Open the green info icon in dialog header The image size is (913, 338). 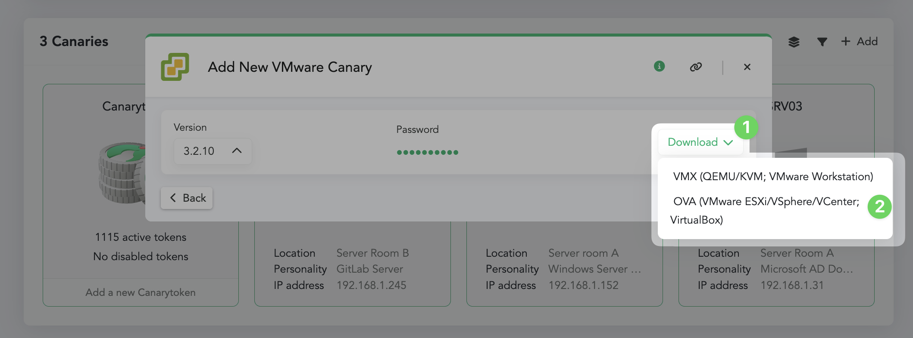[659, 66]
